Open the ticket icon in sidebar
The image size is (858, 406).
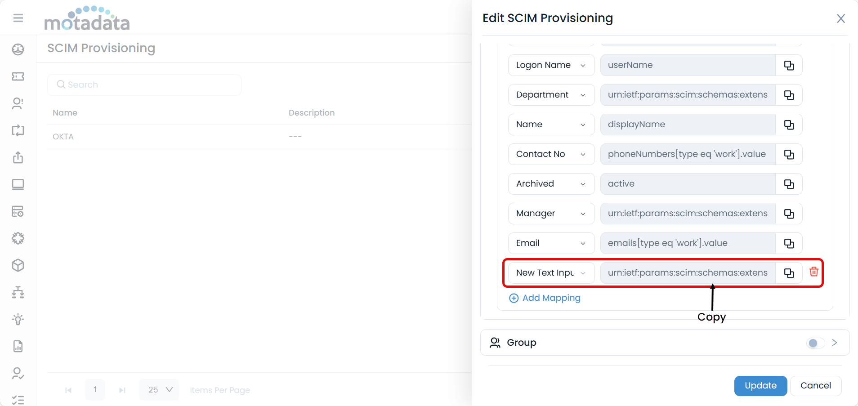pyautogui.click(x=18, y=76)
